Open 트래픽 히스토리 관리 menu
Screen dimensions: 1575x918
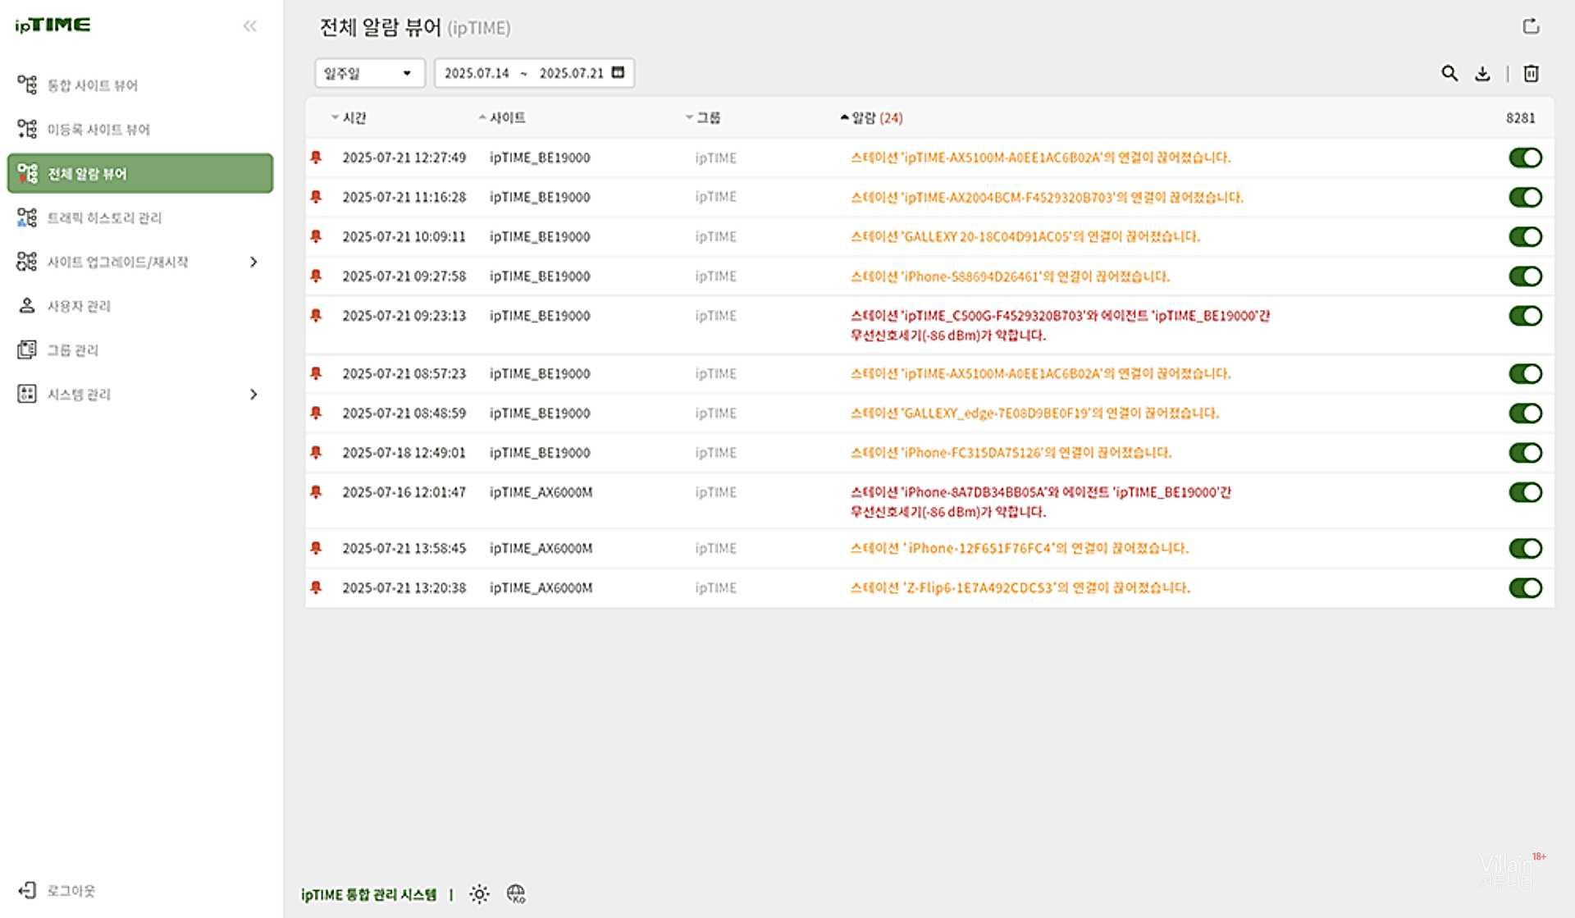tap(103, 218)
